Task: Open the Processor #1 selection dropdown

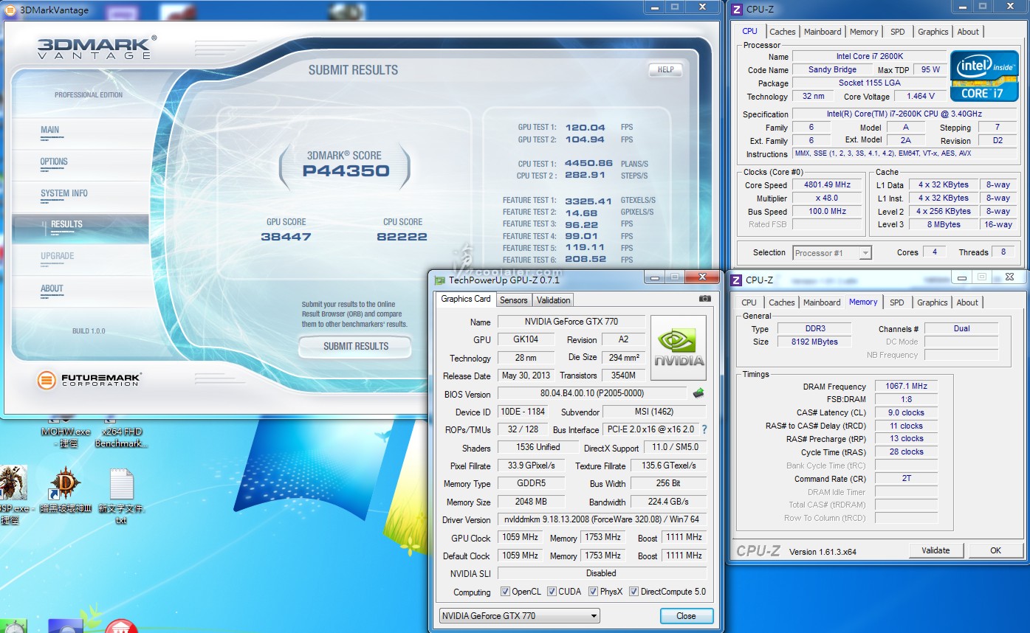Action: click(832, 252)
